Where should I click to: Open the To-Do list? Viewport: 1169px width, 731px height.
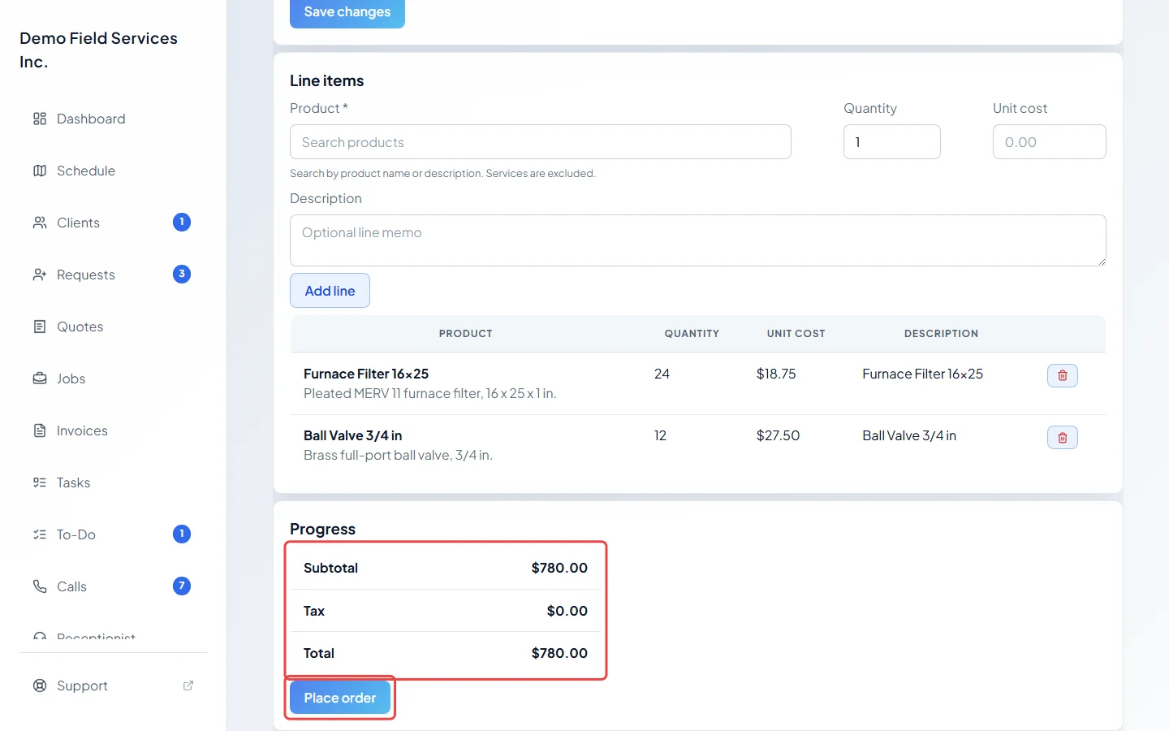point(114,534)
